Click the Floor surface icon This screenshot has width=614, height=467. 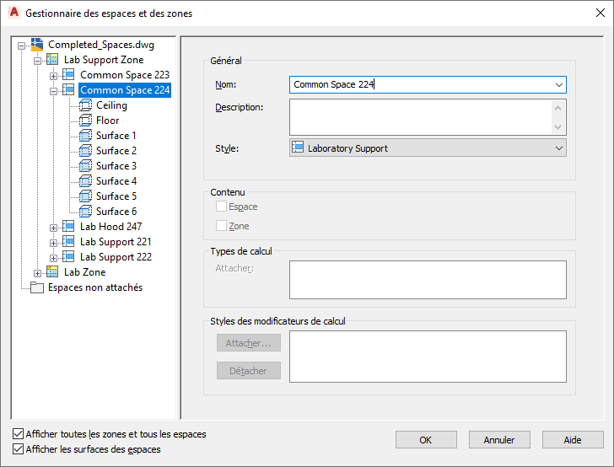(84, 121)
